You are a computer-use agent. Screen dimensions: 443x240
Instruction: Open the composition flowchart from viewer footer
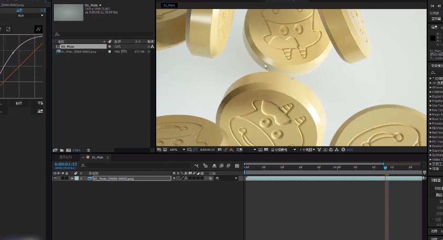[x=336, y=150]
